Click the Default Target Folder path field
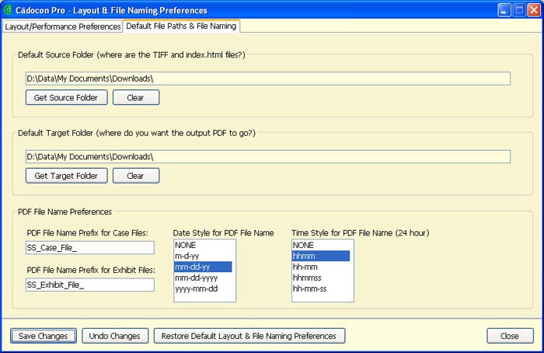Viewport: 544px width, 353px height. [267, 156]
